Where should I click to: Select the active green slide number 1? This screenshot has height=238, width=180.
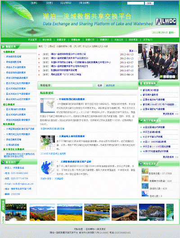point(162,77)
